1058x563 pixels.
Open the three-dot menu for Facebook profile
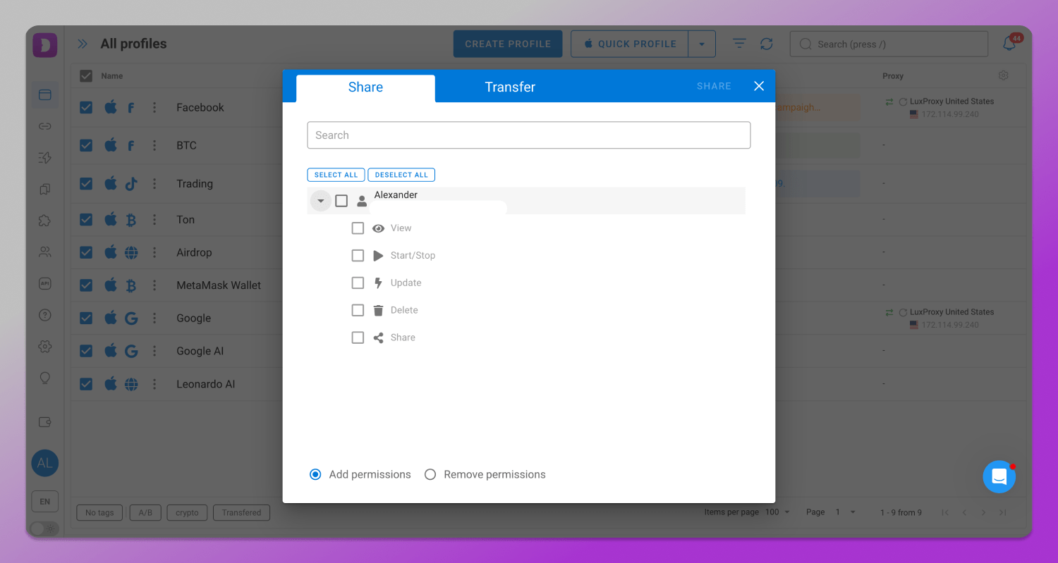point(154,108)
